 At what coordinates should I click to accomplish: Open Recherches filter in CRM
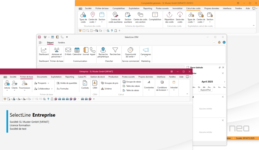(115, 51)
